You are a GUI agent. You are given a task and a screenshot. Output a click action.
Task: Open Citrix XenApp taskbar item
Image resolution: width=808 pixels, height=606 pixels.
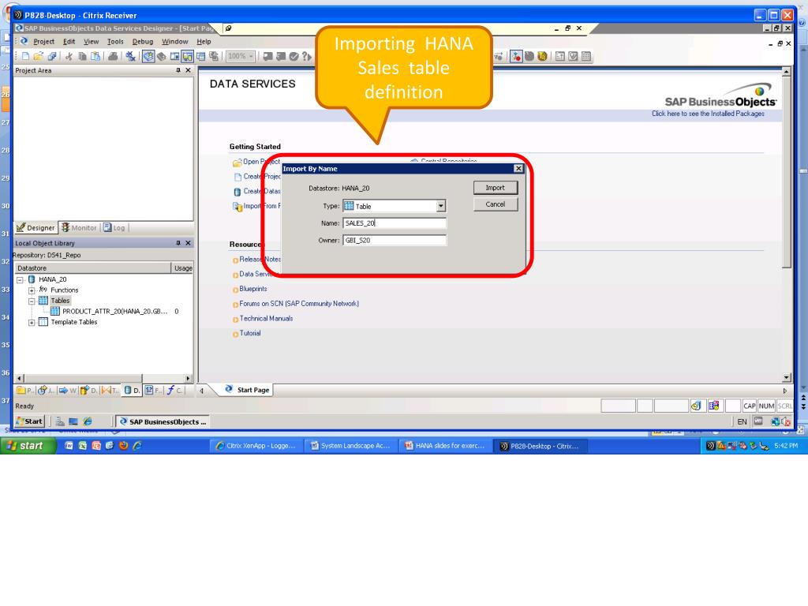256,446
